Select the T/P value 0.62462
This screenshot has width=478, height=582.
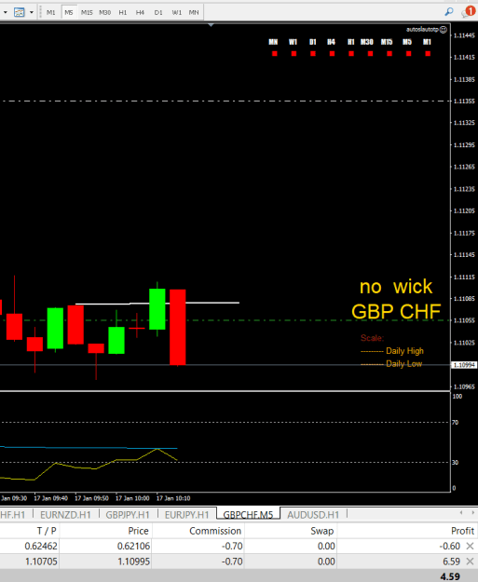point(41,546)
